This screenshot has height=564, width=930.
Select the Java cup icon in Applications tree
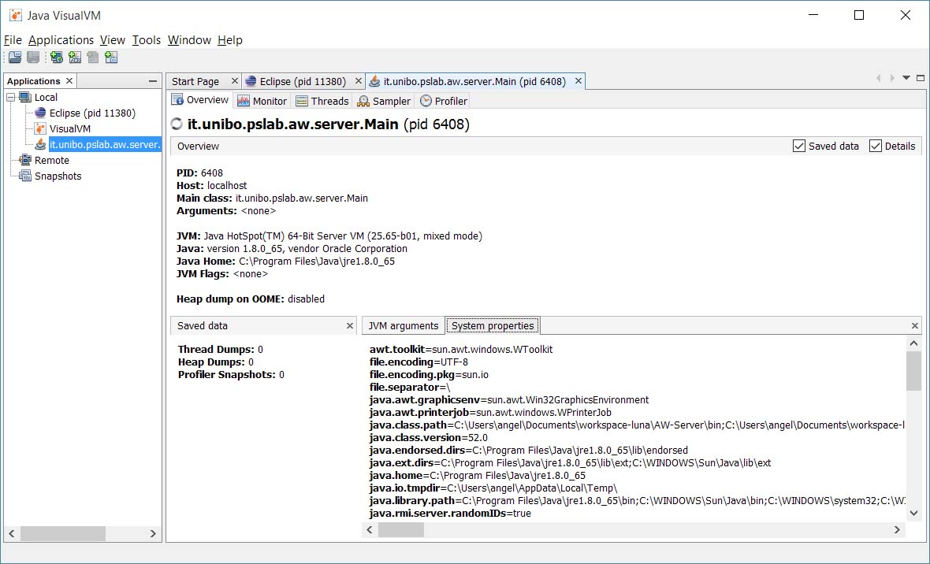pos(40,144)
